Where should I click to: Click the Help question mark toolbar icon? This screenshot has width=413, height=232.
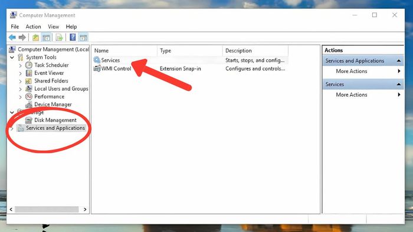(x=73, y=37)
